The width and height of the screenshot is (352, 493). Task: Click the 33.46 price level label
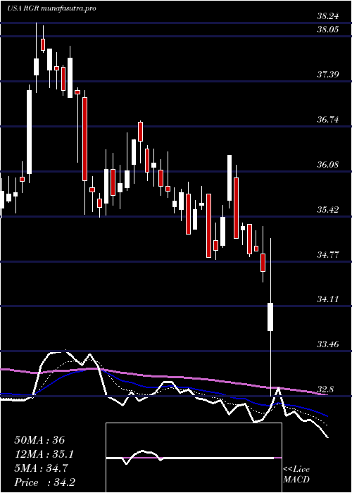tap(328, 344)
